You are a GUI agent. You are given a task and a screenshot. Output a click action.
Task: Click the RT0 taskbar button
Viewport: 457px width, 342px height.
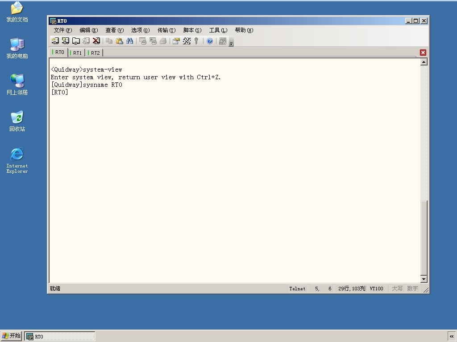pos(60,337)
